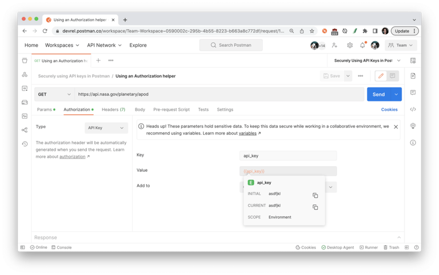
Task: Focus the request URL field
Action: pyautogui.click(x=219, y=94)
